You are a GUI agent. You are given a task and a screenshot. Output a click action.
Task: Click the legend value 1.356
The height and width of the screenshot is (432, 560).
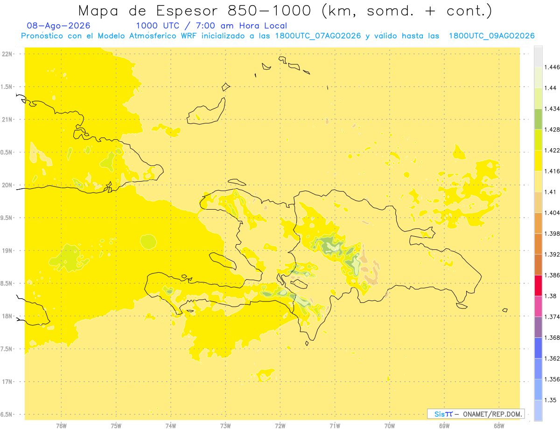pos(552,379)
